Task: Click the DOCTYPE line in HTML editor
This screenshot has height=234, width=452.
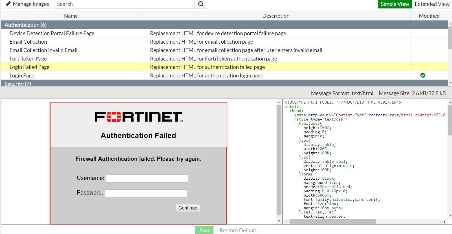Action: click(x=343, y=102)
